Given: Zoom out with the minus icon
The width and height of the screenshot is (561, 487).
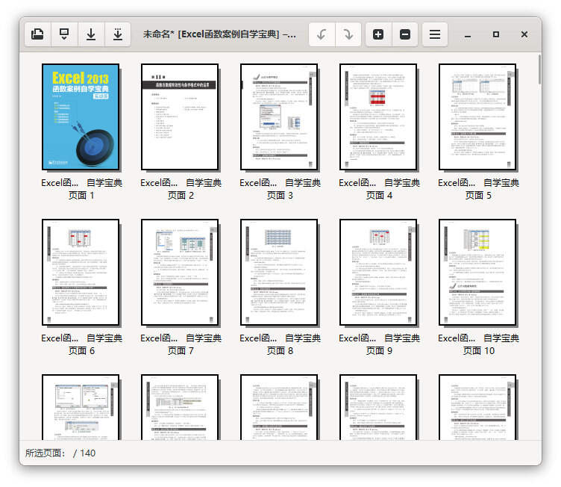Looking at the screenshot, I should 405,34.
